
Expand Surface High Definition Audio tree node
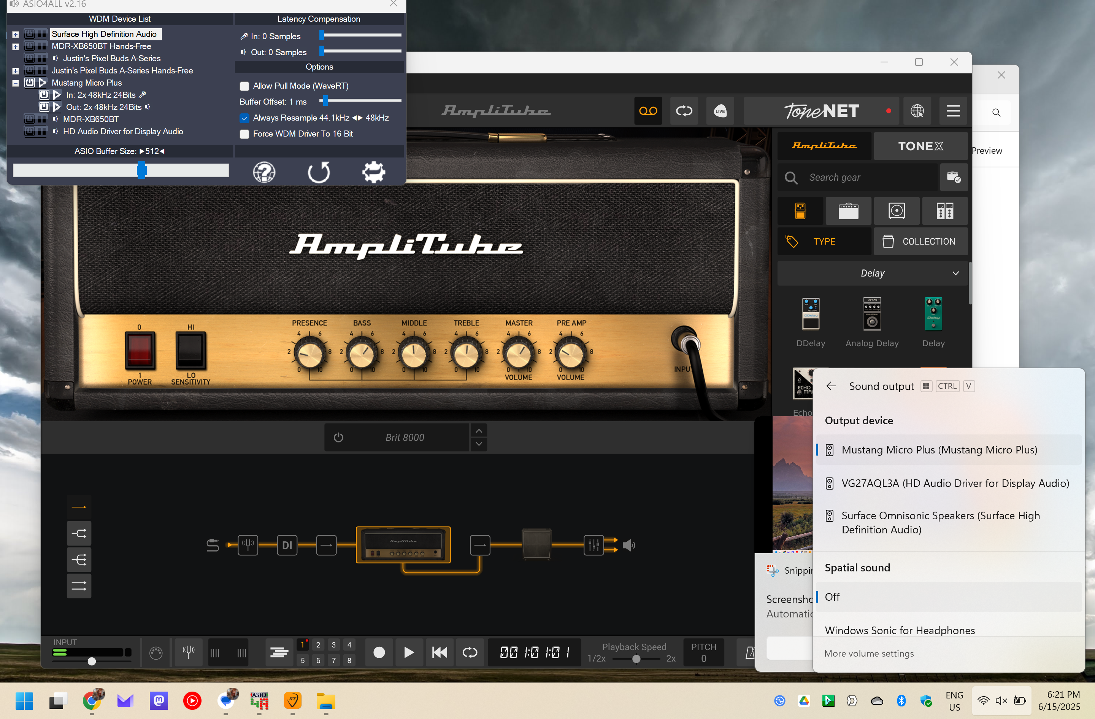pos(15,35)
